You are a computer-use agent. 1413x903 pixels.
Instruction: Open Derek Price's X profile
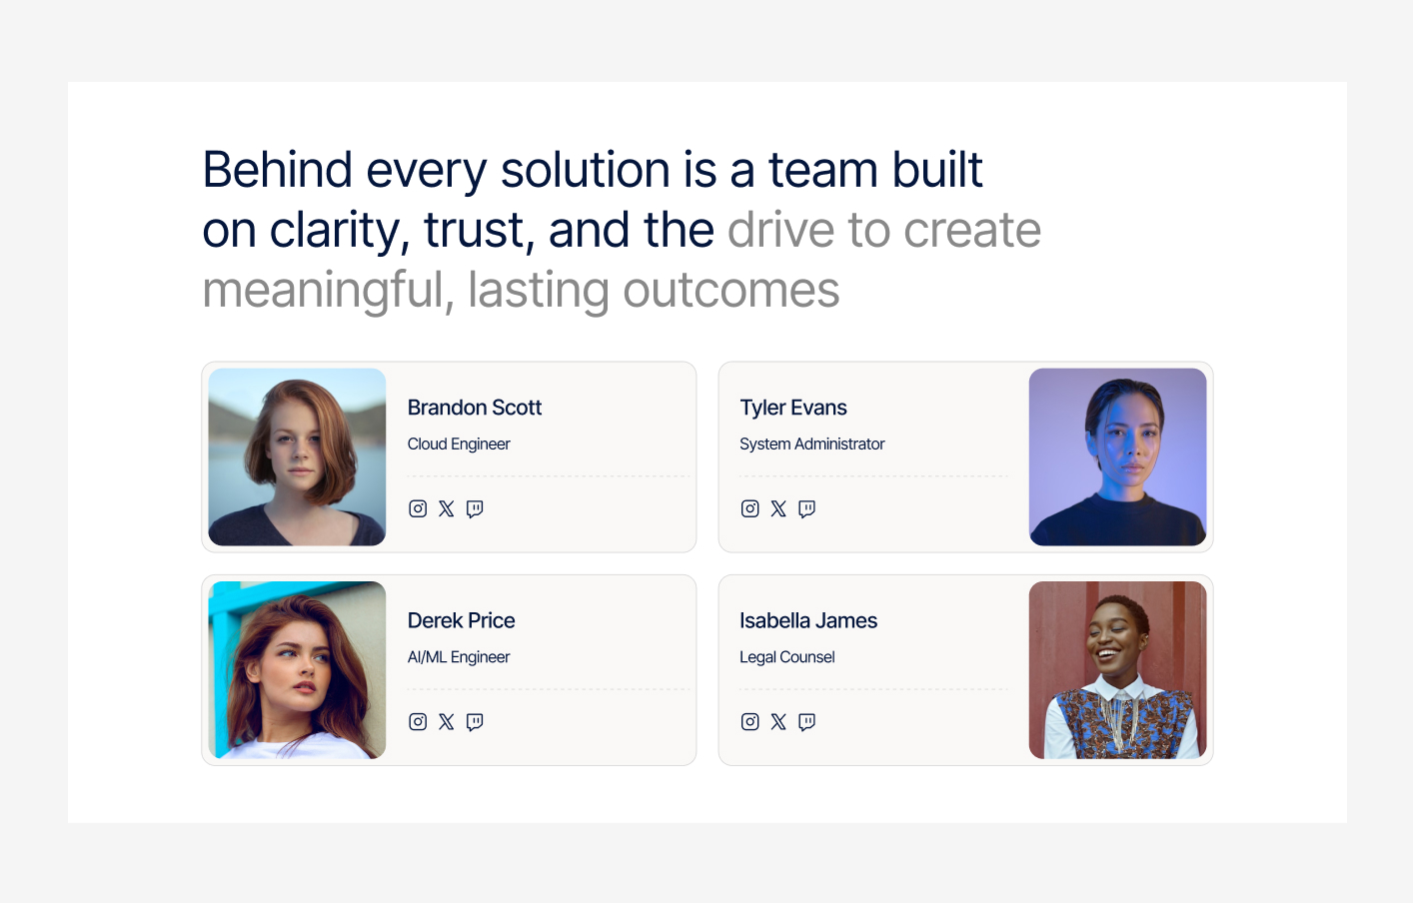(446, 721)
